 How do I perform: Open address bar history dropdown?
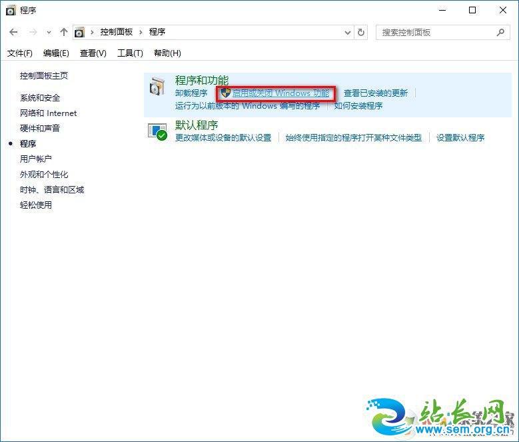[348, 33]
